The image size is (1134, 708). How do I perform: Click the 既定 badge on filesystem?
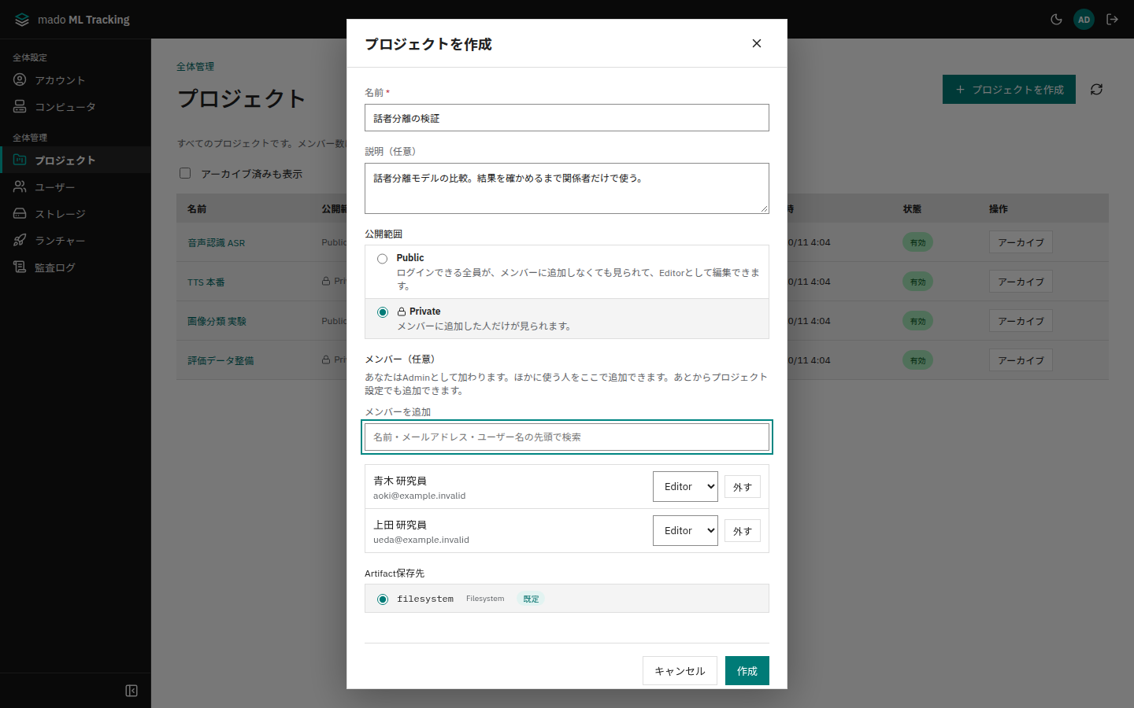pos(531,599)
